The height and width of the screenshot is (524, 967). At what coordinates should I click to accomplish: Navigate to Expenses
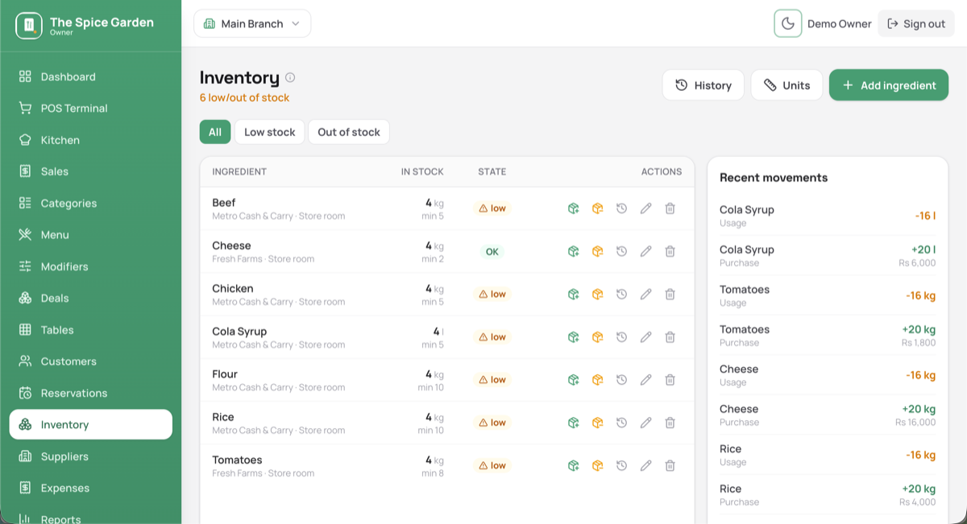click(90, 488)
